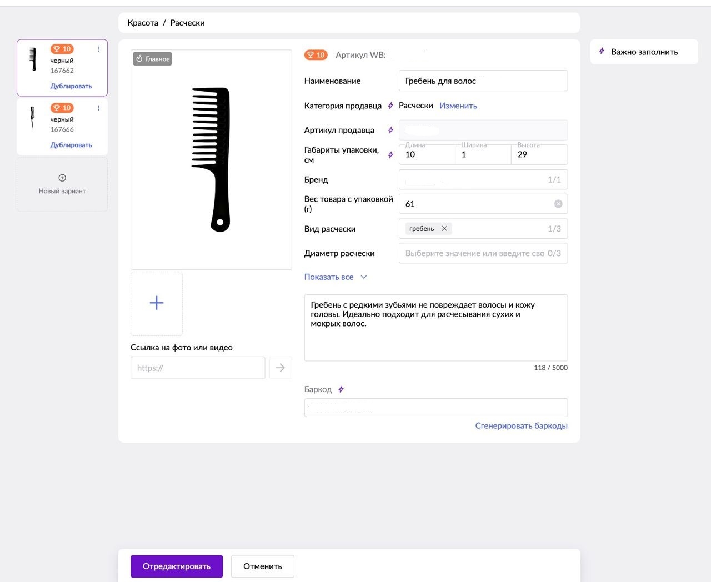
Task: Open three-dot menu of variant 167666
Action: click(x=99, y=108)
